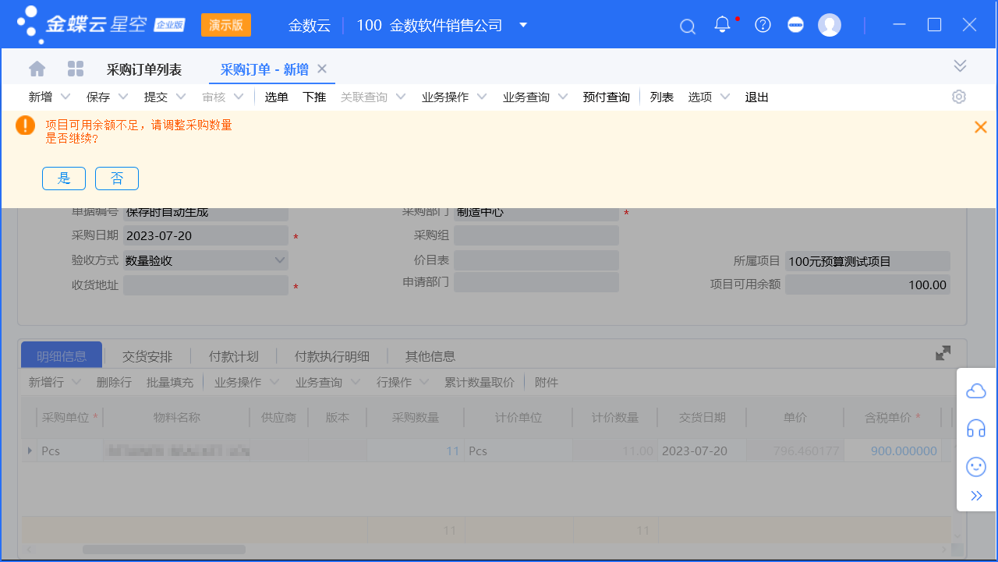This screenshot has height=562, width=998.
Task: Confirm the warning with 是
Action: [x=64, y=178]
